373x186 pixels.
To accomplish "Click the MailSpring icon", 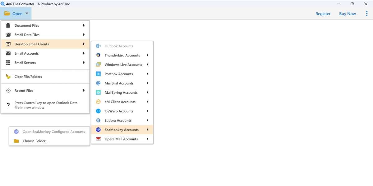I will tap(98, 92).
